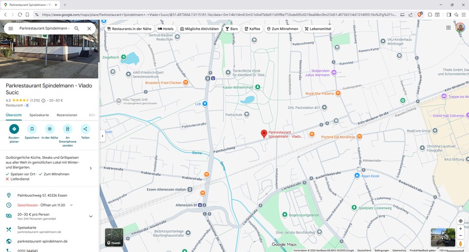Click the Ziegelteich park marker
The height and width of the screenshot is (252, 469).
point(124,57)
